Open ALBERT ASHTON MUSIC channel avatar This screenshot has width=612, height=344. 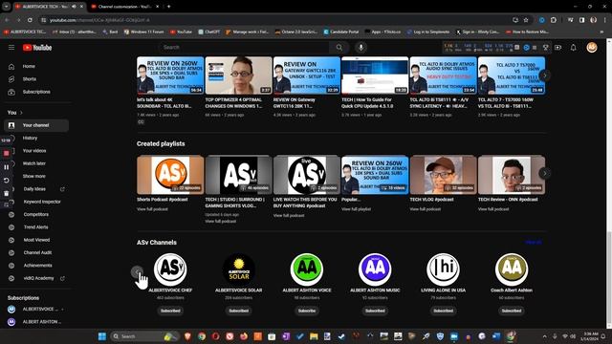tap(375, 269)
